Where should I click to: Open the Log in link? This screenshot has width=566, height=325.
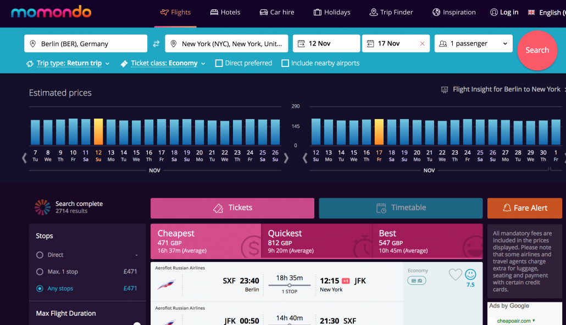click(504, 12)
